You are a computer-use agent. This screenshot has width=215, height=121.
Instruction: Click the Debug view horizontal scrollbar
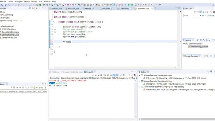[x=178, y=119]
